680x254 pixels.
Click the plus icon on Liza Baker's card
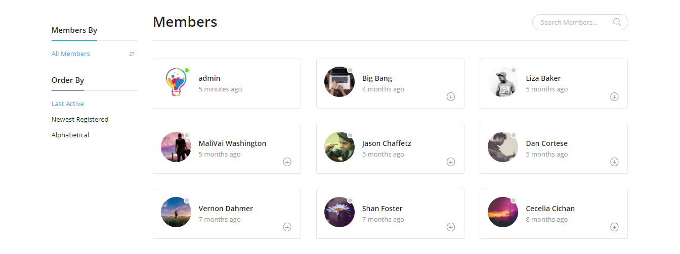pos(614,96)
